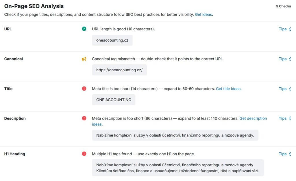Click the red error icon beside H1 Heading
Image resolution: width=296 pixels, height=181 pixels.
(84, 154)
